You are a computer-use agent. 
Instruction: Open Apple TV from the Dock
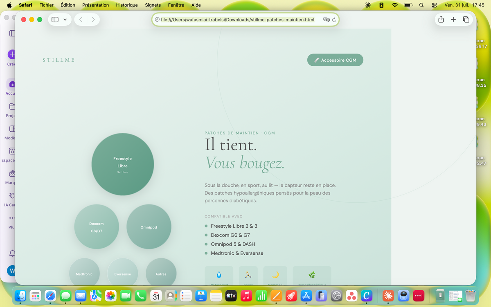(231, 296)
